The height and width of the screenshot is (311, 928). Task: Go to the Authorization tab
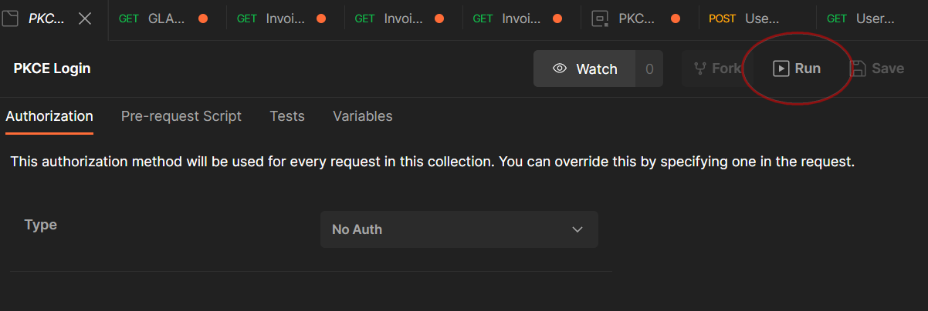pyautogui.click(x=49, y=116)
